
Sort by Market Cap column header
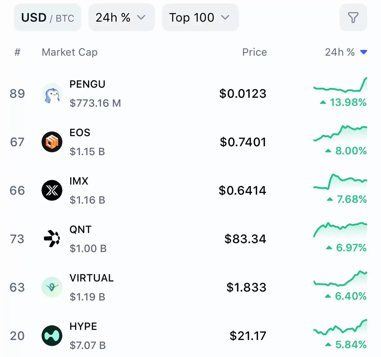[70, 52]
